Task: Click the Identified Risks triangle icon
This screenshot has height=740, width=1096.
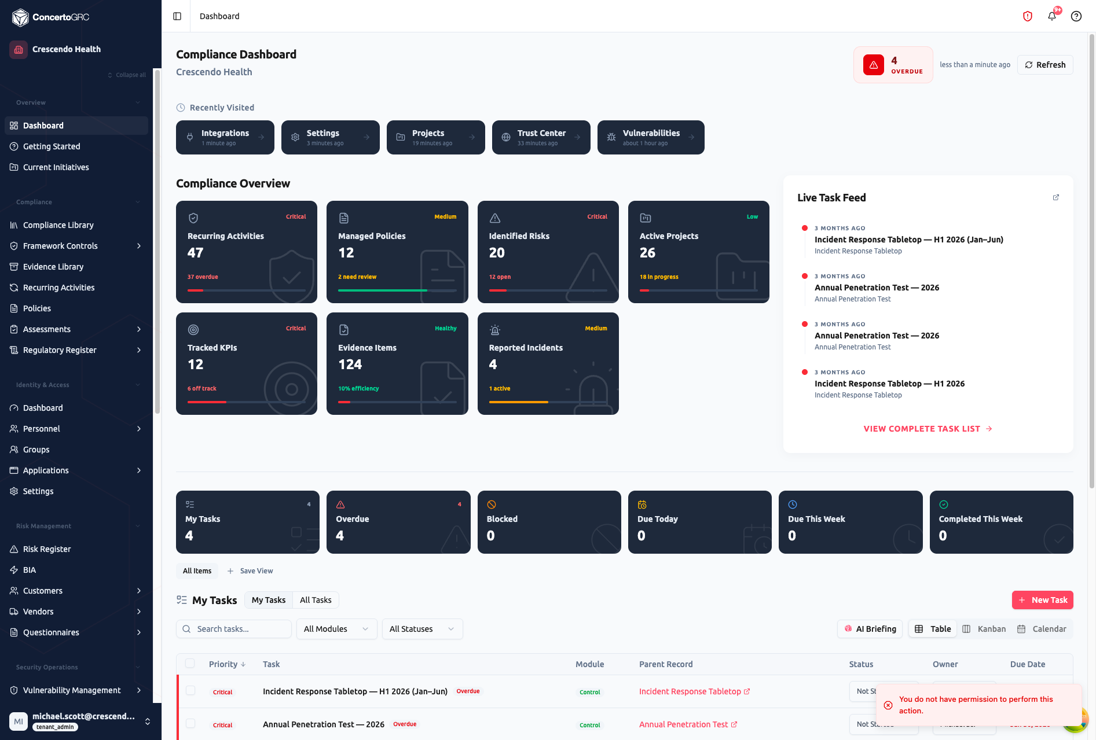Action: 495,218
